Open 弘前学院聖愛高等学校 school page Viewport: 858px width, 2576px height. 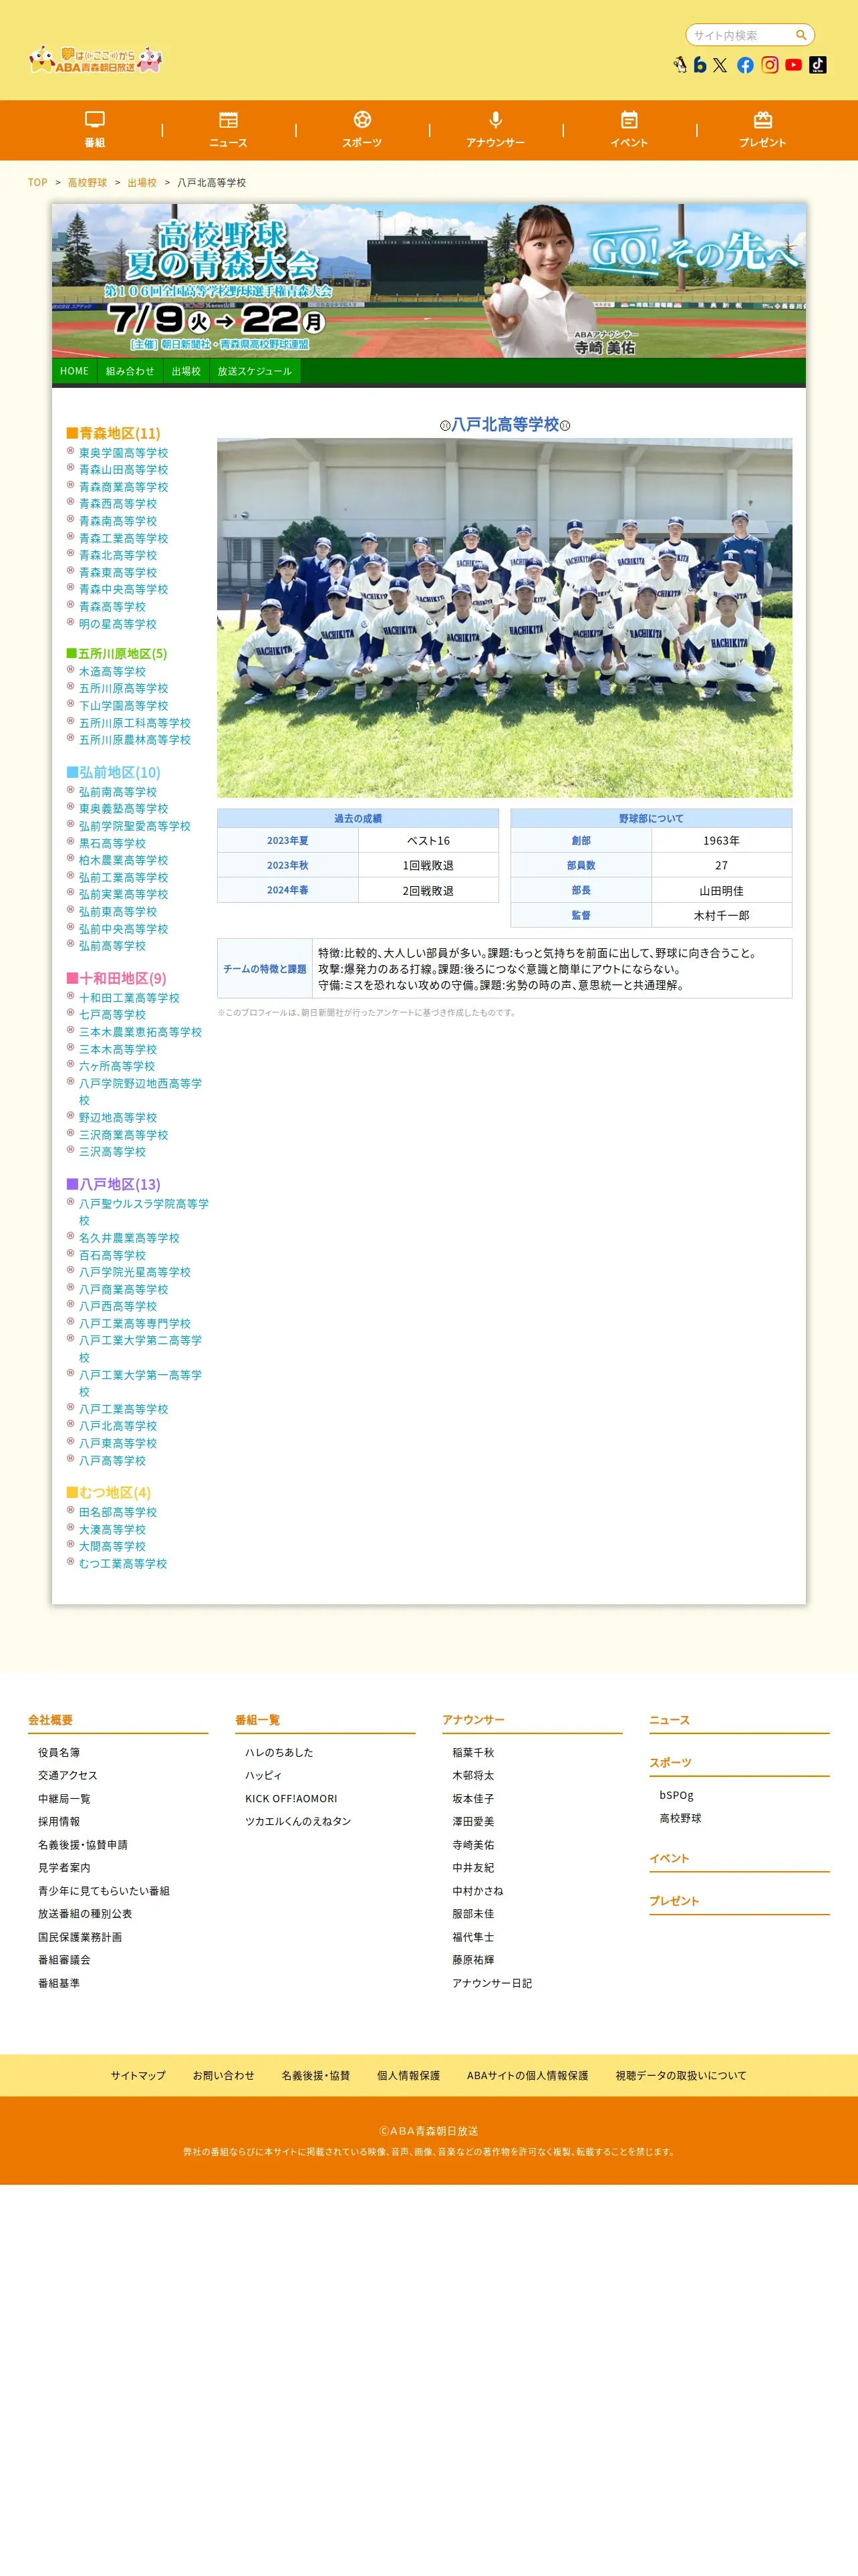tap(135, 826)
